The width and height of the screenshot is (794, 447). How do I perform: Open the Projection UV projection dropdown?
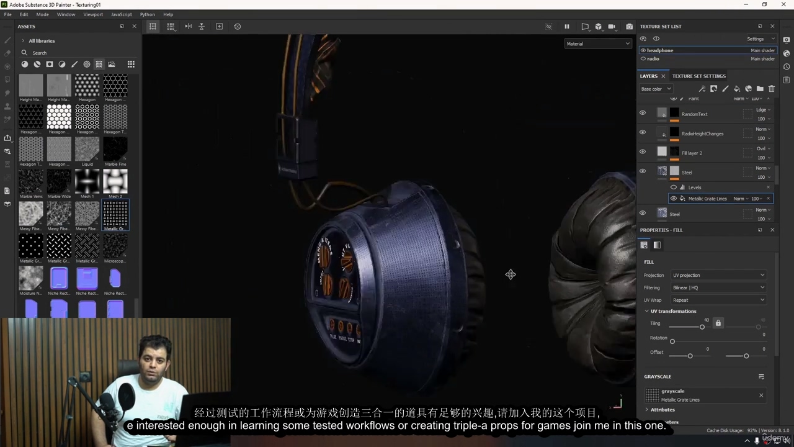[x=718, y=275]
